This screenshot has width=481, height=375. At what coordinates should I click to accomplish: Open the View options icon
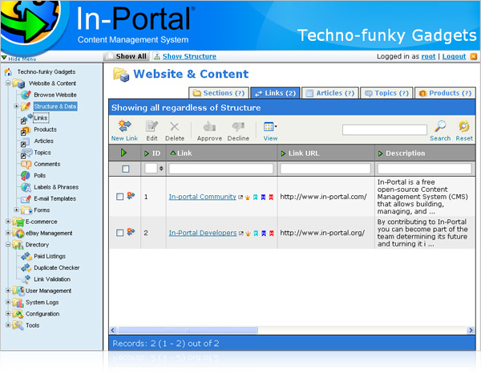click(x=270, y=126)
